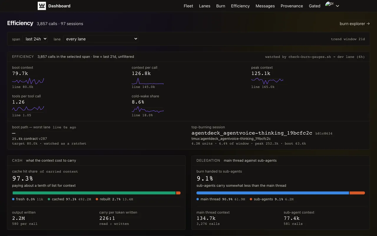This screenshot has width=377, height=236.
Task: Open the Messages page
Action: (x=265, y=6)
